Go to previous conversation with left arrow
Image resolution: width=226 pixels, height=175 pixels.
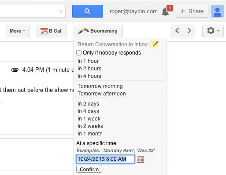[x=177, y=31]
